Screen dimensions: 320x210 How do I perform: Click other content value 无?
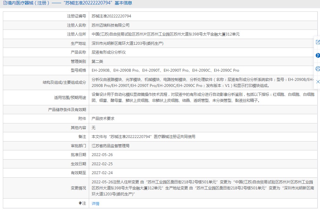tap(94, 128)
